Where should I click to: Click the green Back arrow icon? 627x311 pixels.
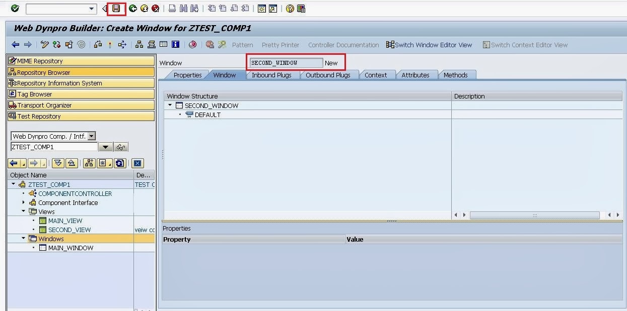pyautogui.click(x=133, y=9)
